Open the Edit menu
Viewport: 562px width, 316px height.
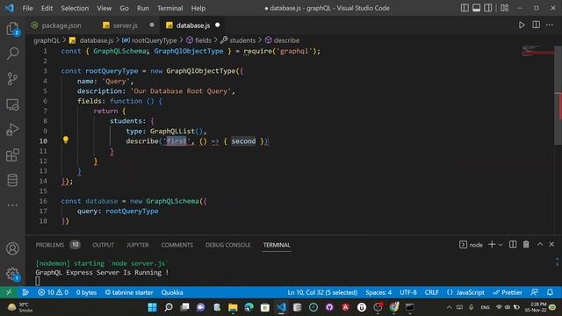pyautogui.click(x=47, y=8)
